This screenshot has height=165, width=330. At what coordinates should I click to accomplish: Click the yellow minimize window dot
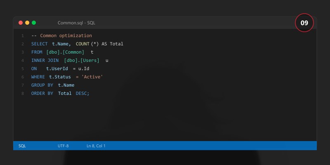pyautogui.click(x=27, y=23)
